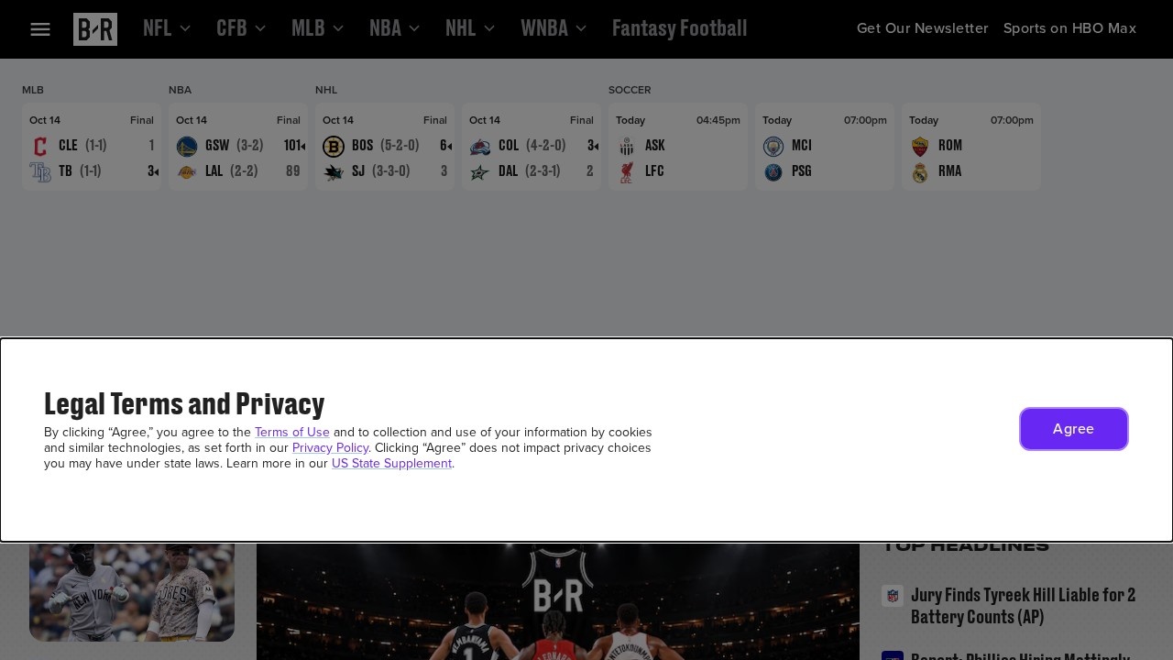The width and height of the screenshot is (1173, 660).
Task: Go to Bleacher Report home logo
Action: tap(95, 29)
